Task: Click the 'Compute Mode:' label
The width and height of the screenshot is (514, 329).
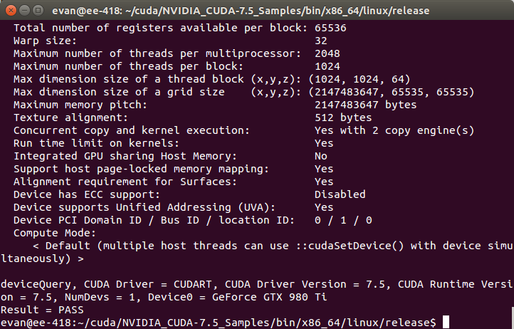Action: 55,232
